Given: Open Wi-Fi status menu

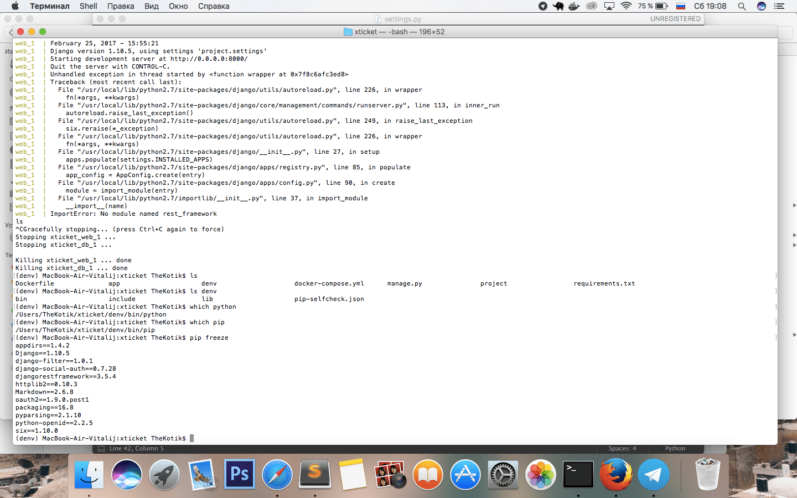Looking at the screenshot, I should 626,6.
